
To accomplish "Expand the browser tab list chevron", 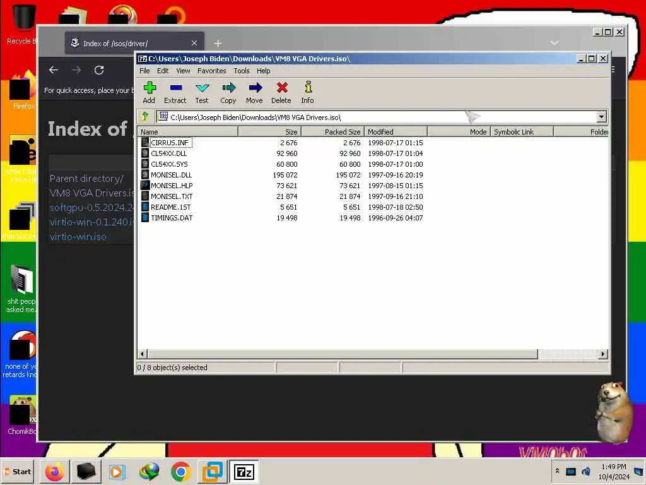I will pyautogui.click(x=555, y=43).
